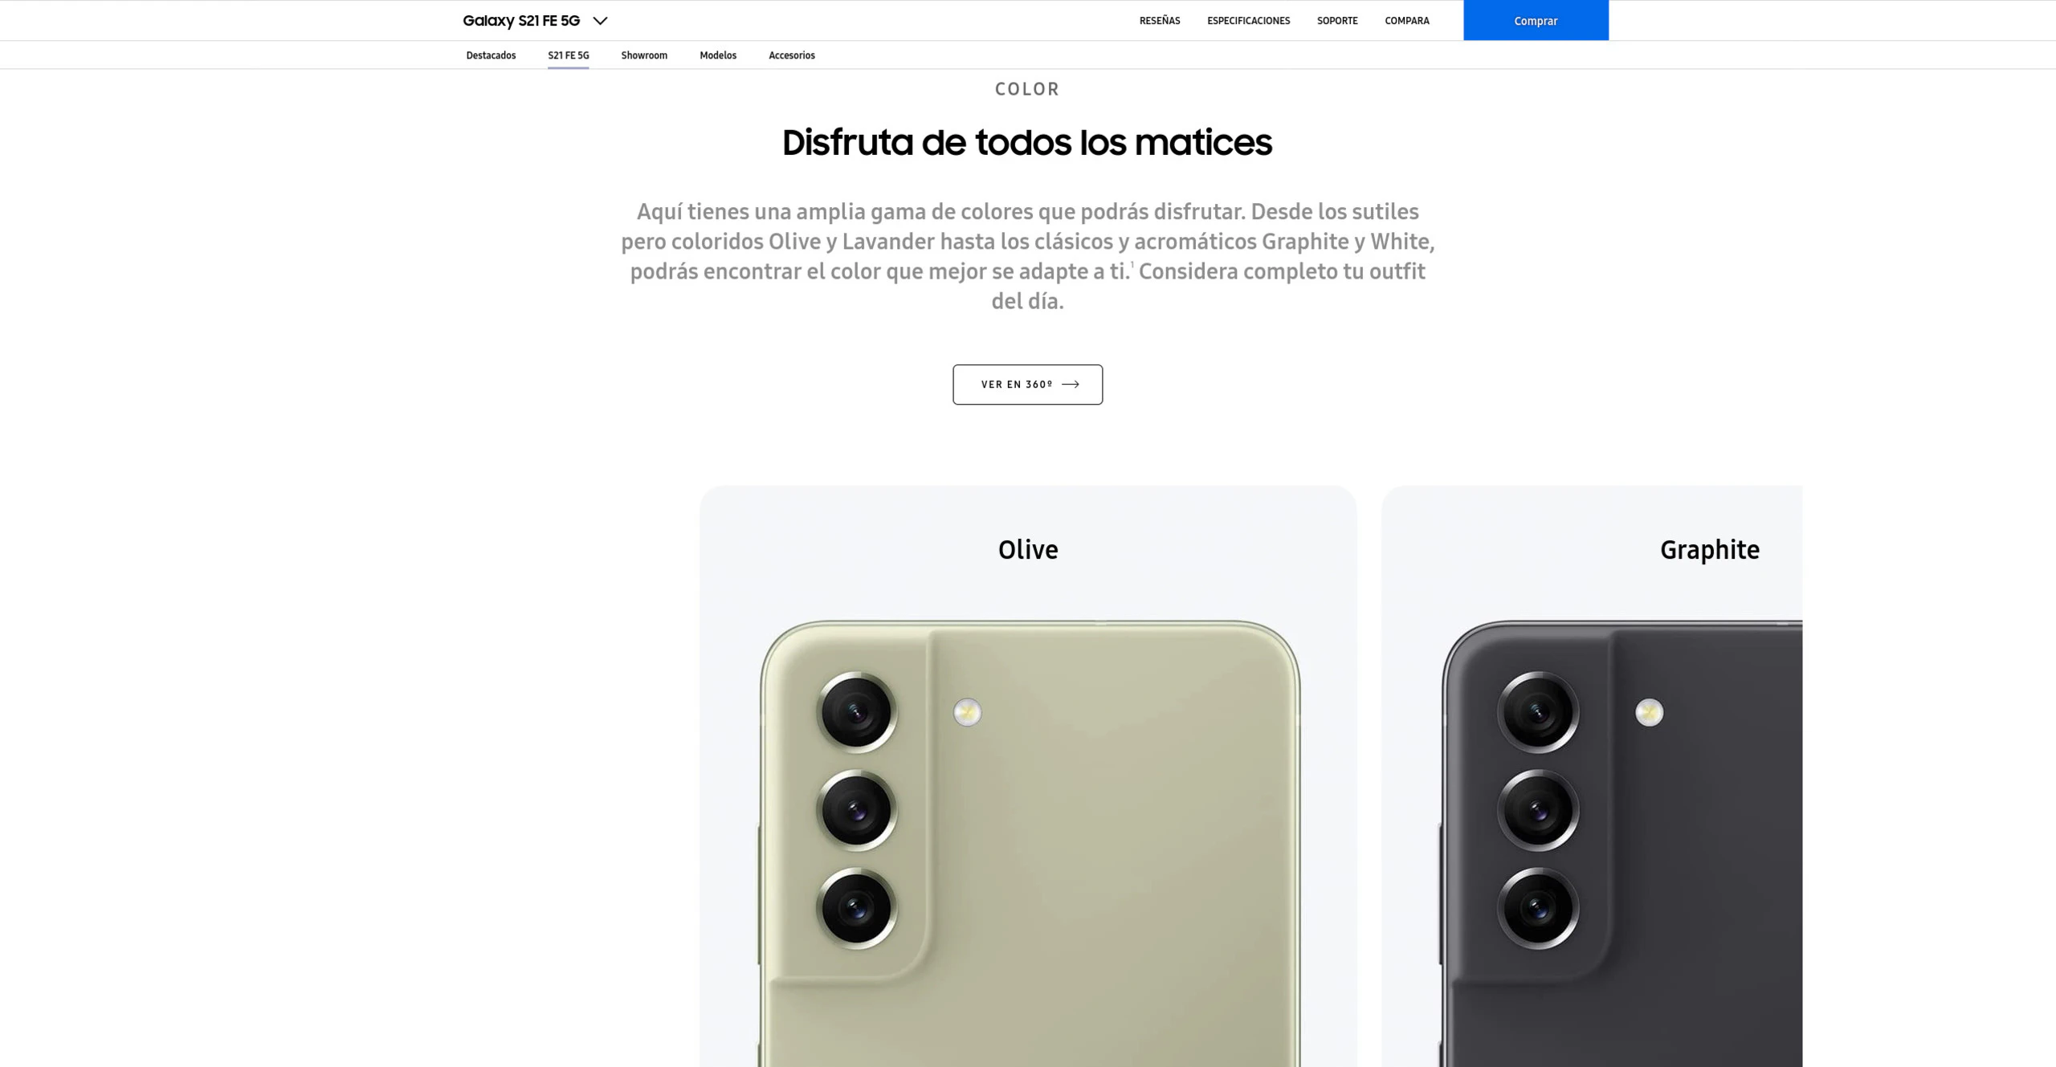Select the Graphite color card title
Image resolution: width=2056 pixels, height=1067 pixels.
pyautogui.click(x=1710, y=550)
